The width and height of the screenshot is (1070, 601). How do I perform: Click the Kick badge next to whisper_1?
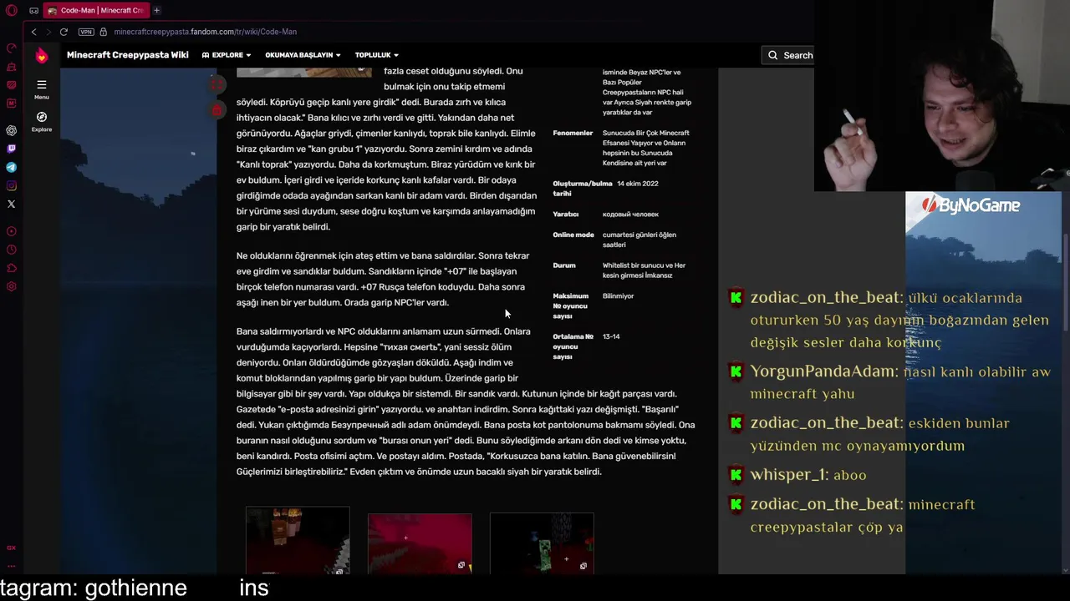[x=736, y=475]
